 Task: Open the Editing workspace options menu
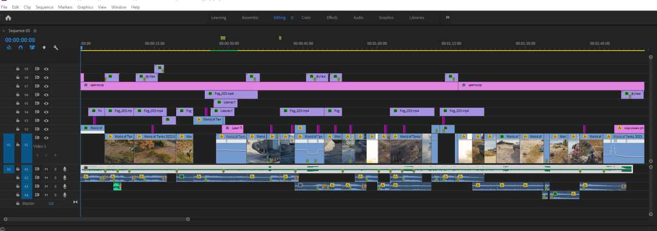point(292,18)
